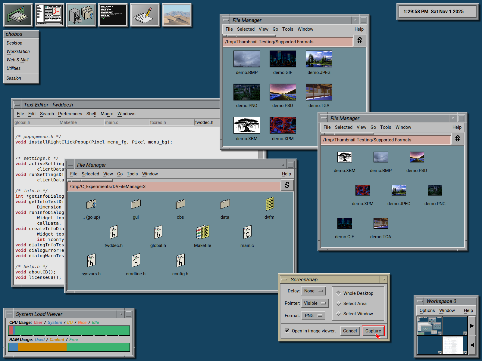This screenshot has height=361, width=482.
Task: Click the dvfm binary executable icon
Action: point(269,204)
